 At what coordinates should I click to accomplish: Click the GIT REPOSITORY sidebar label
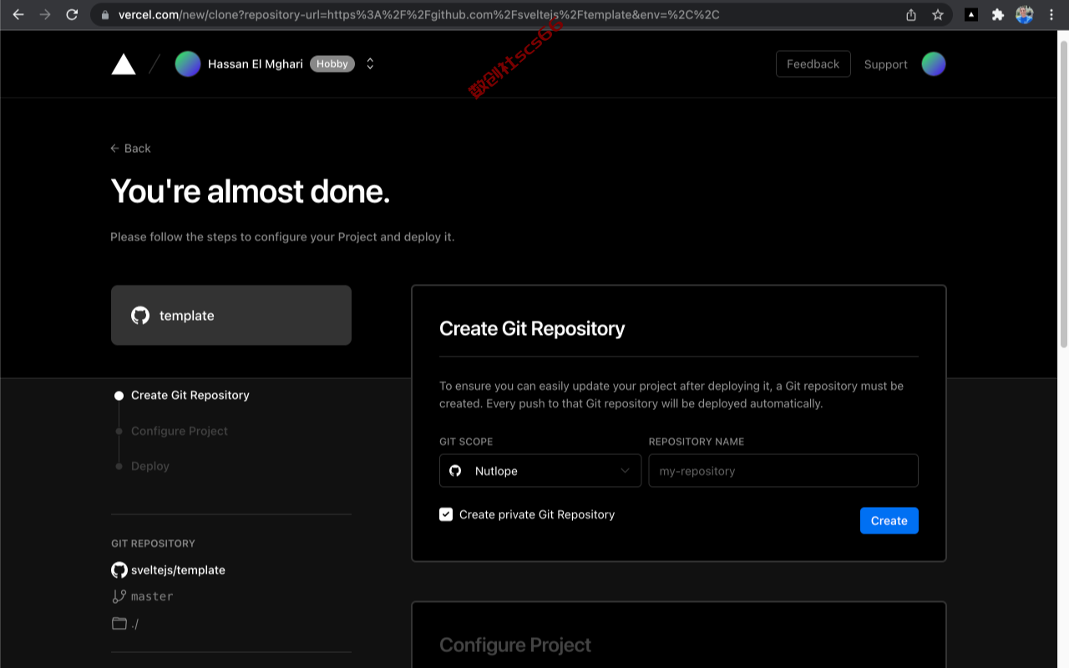point(153,544)
